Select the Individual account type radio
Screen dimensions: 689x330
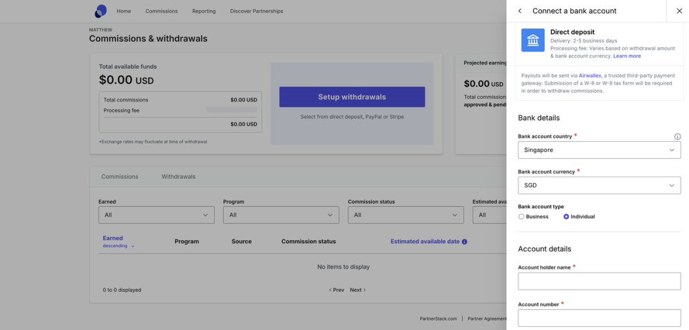pos(567,216)
